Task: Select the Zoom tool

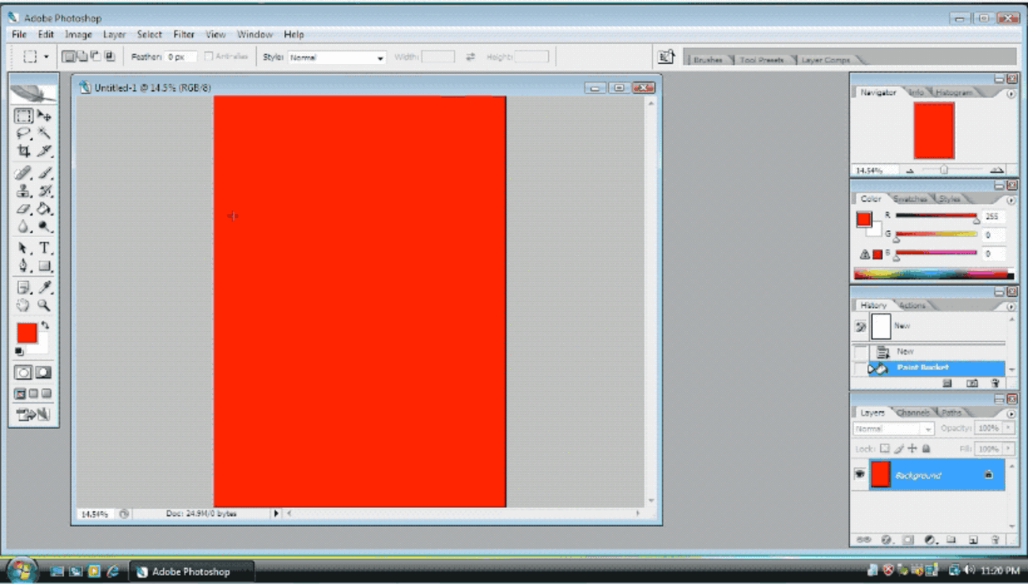Action: [x=44, y=305]
